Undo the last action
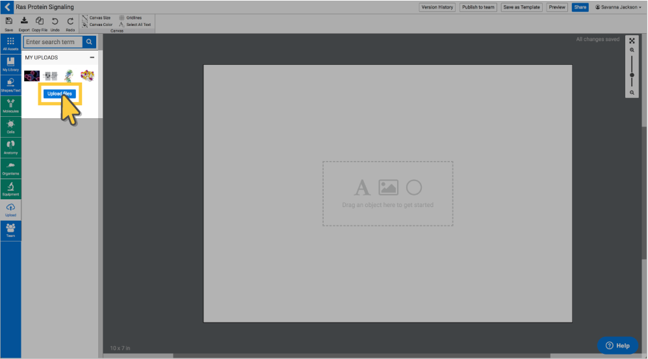 pyautogui.click(x=55, y=24)
